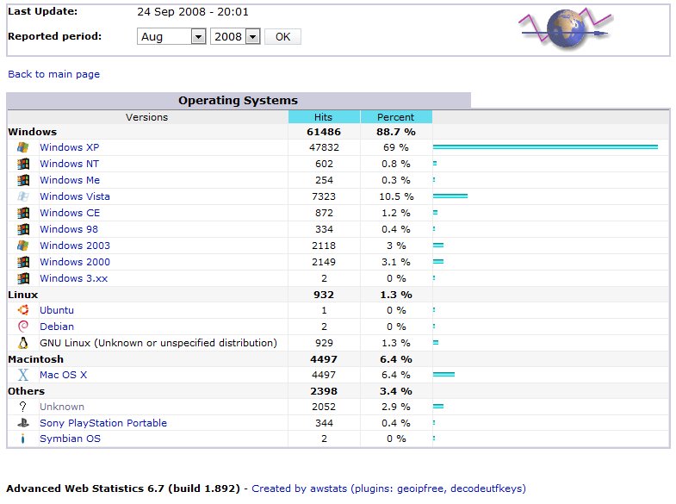The image size is (676, 504).
Task: Open the Windows XP link
Action: pyautogui.click(x=70, y=147)
